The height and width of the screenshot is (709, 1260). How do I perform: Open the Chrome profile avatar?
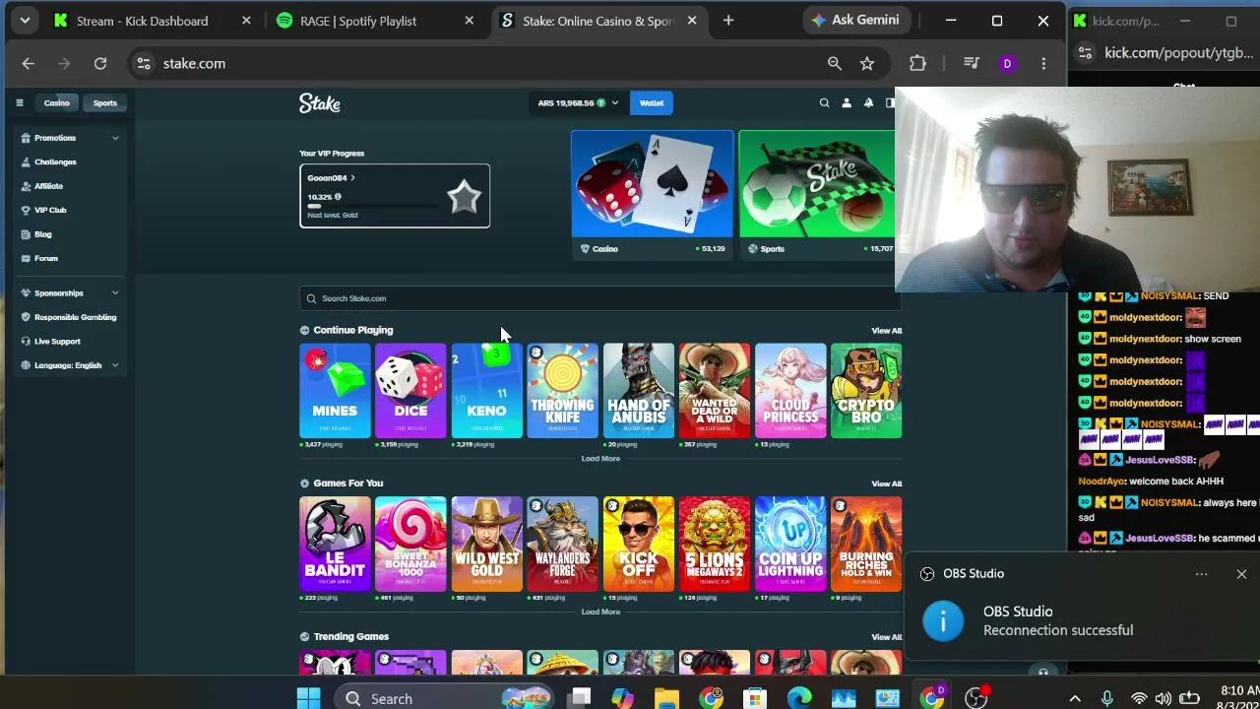[1007, 63]
